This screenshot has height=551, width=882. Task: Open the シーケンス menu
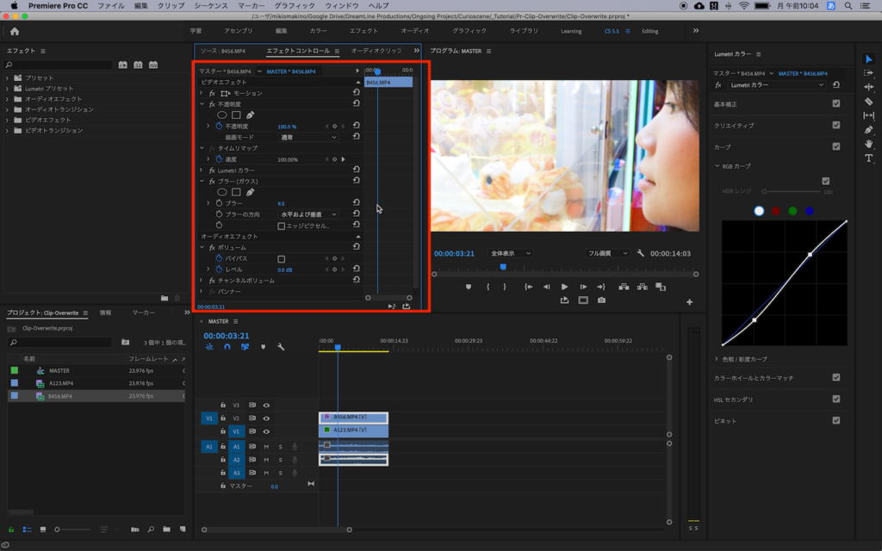pyautogui.click(x=210, y=5)
